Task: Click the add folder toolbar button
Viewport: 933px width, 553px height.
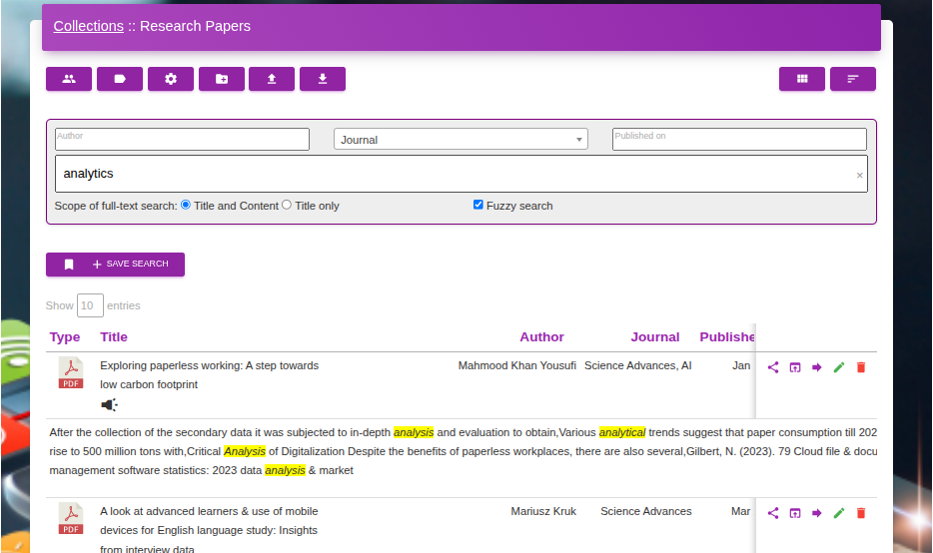Action: coord(222,79)
